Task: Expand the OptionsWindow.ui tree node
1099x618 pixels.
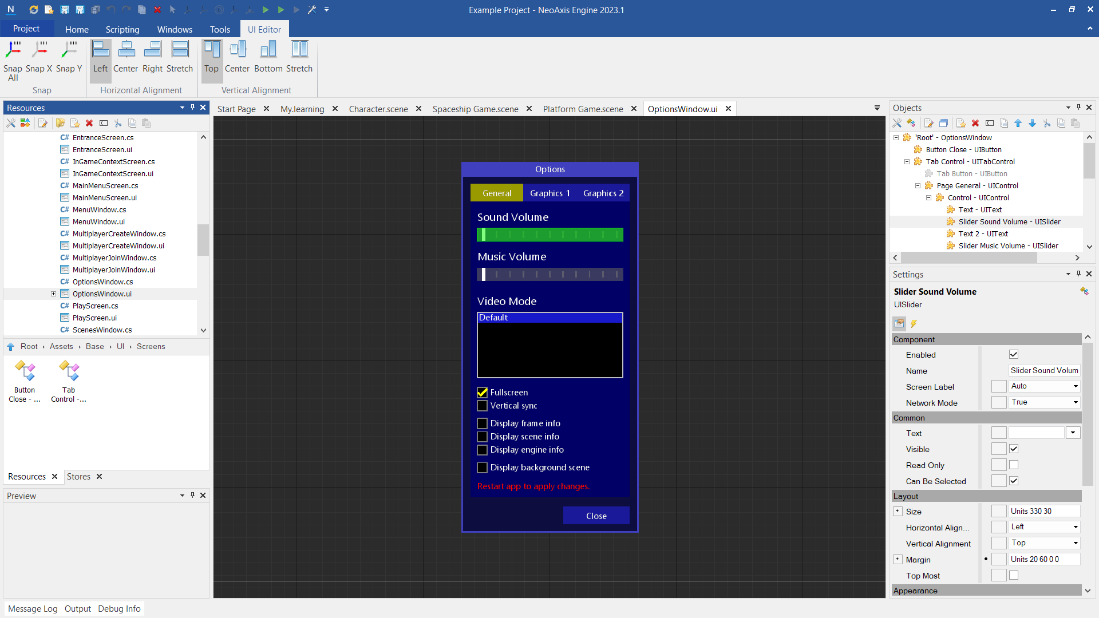Action: click(x=54, y=294)
